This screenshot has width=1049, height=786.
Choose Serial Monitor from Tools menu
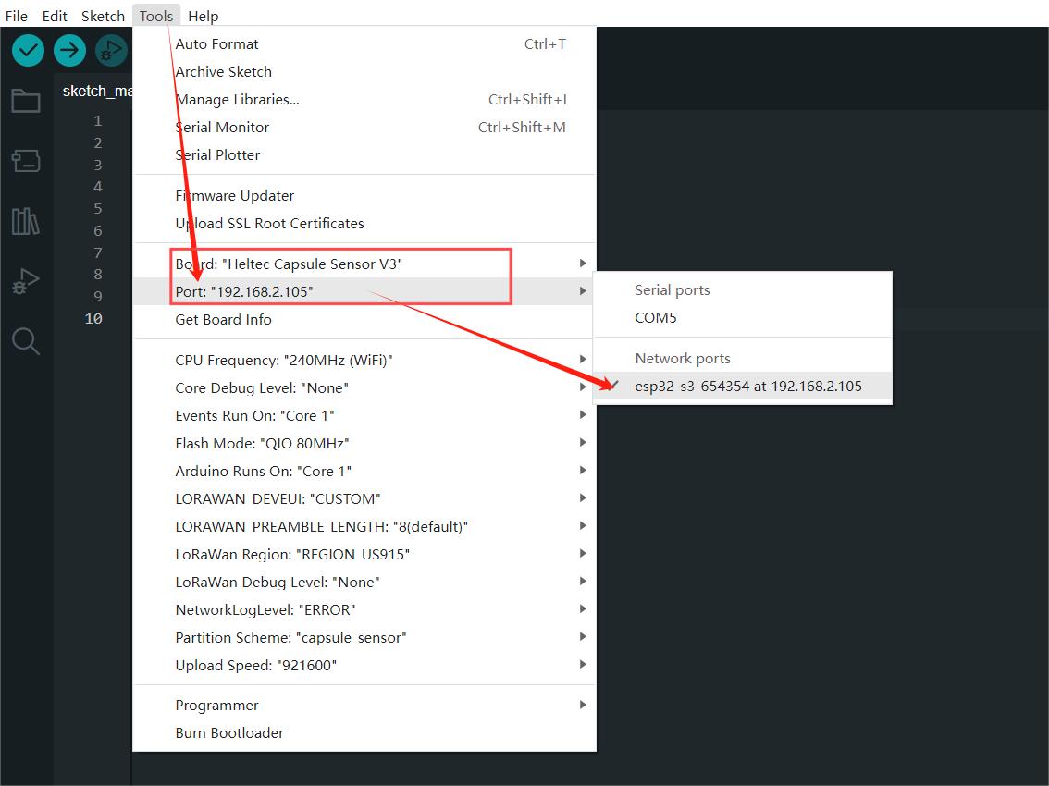tap(223, 127)
